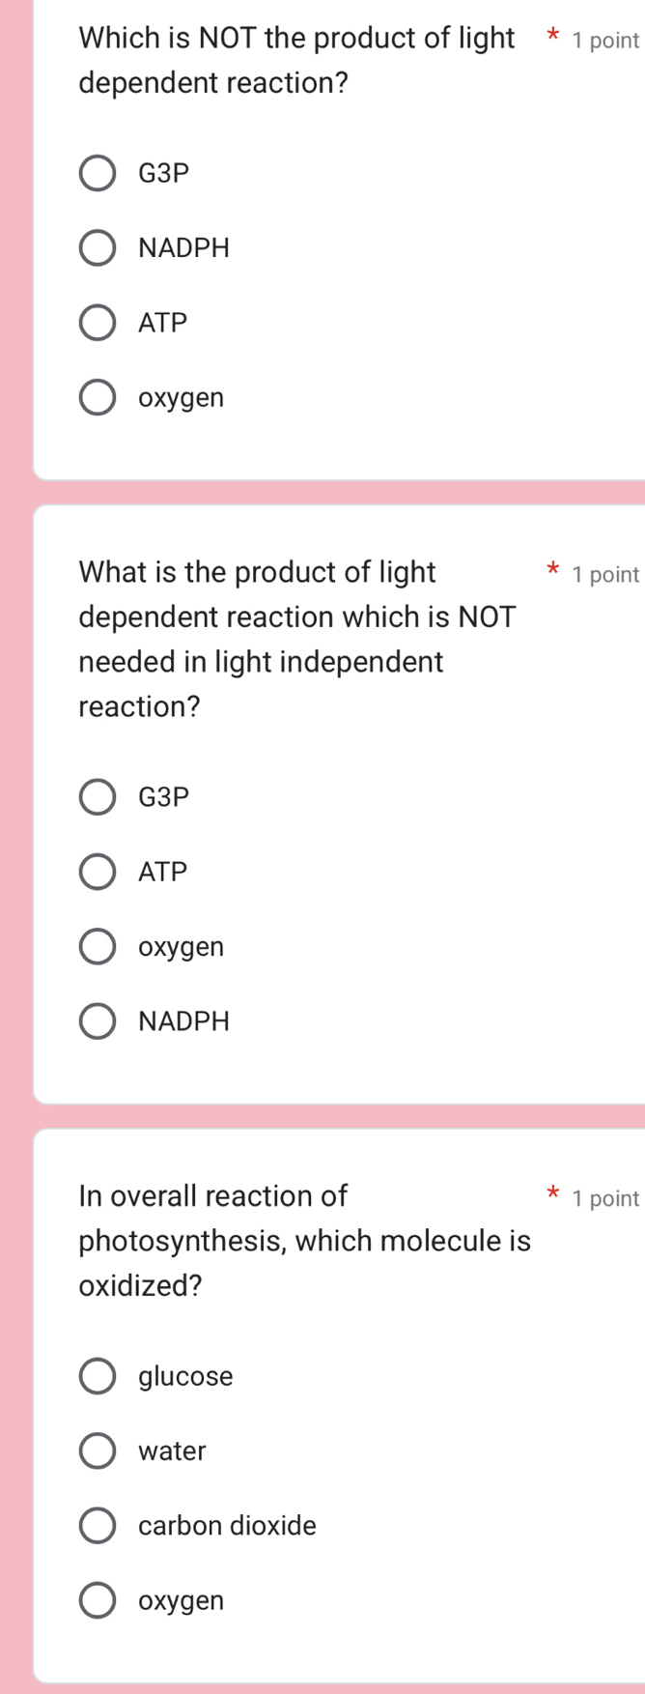Select NADPH for the second question
This screenshot has height=1694, width=645.
click(97, 1020)
